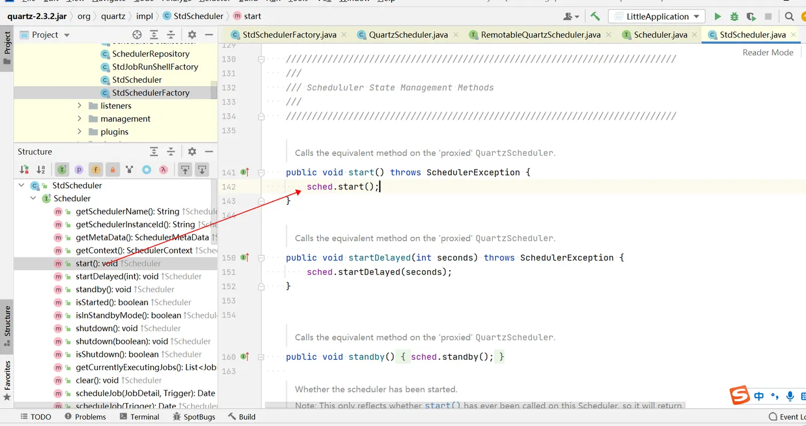Collapse all in the Project panel
This screenshot has width=806, height=426.
coord(171,35)
